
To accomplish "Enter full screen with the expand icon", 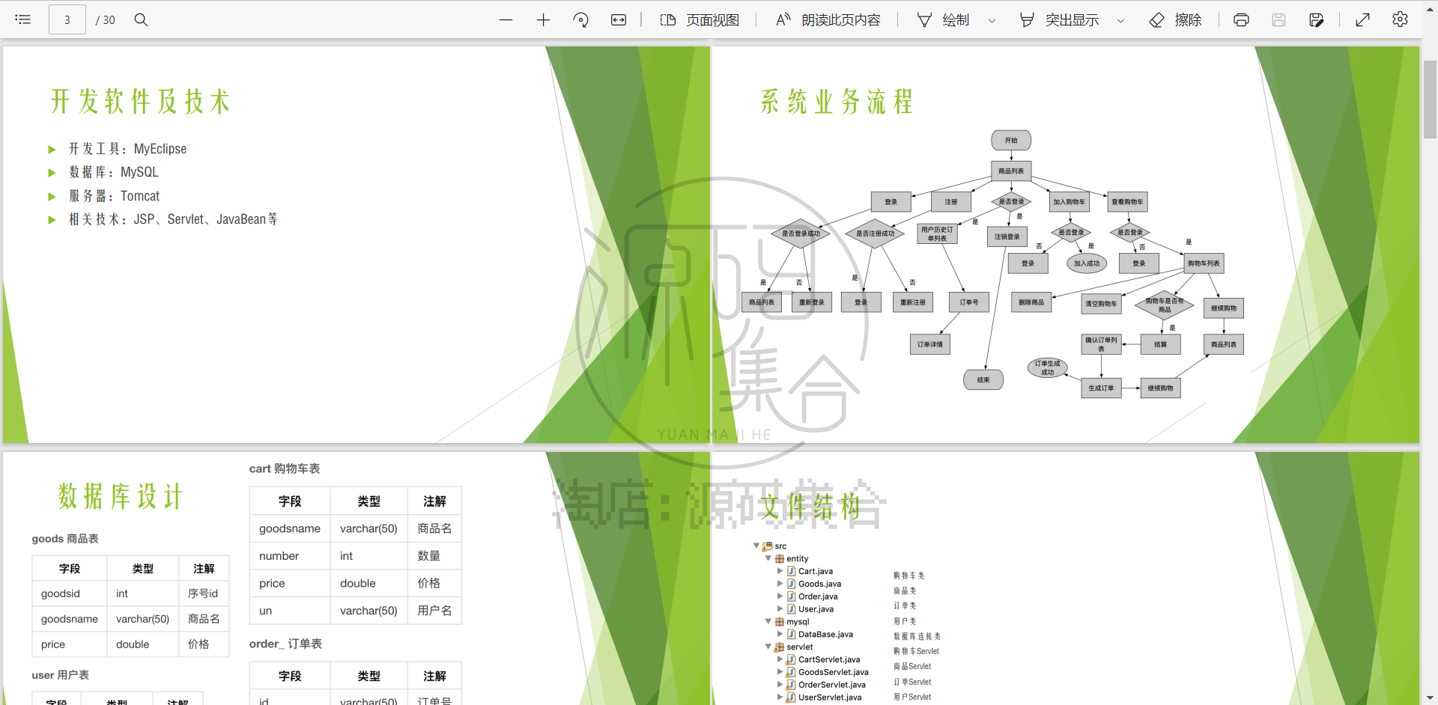I will click(1362, 19).
